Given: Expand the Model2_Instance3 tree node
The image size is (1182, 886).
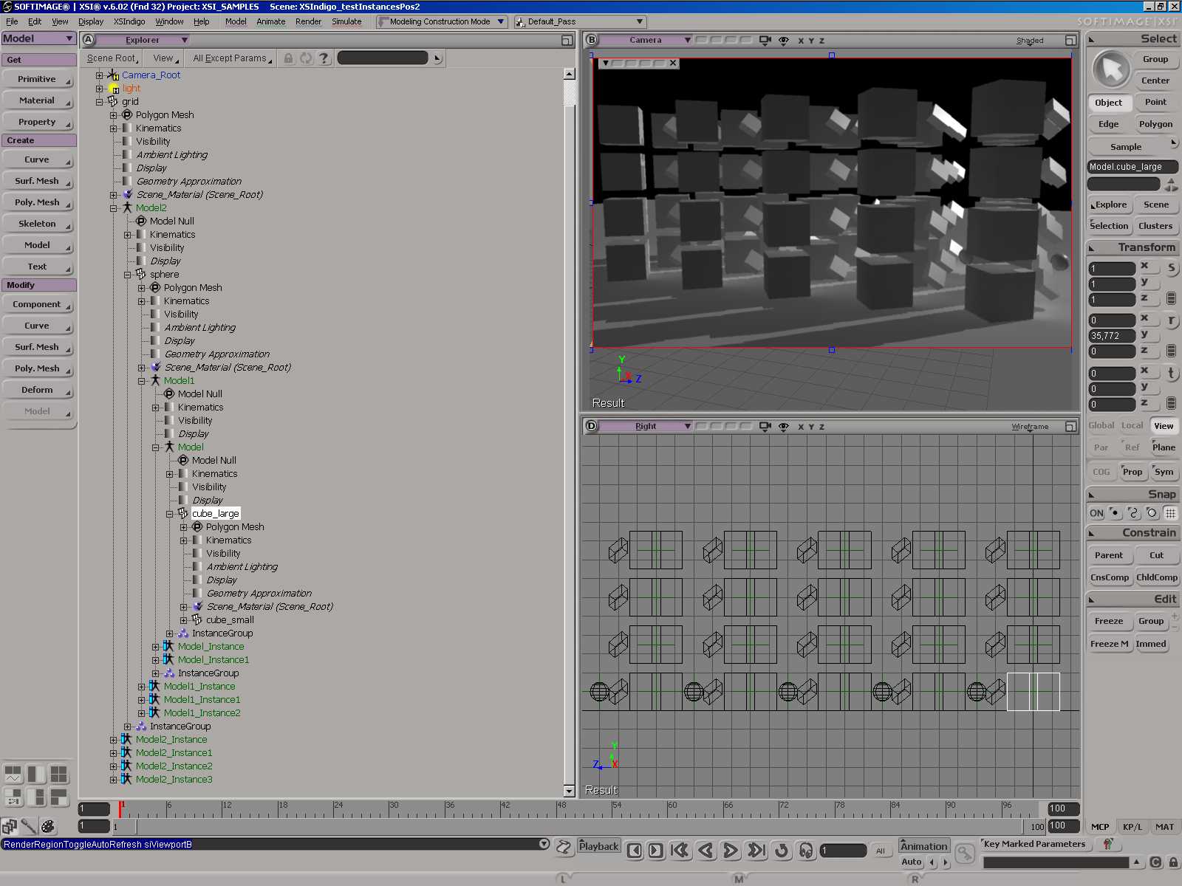Looking at the screenshot, I should 114,780.
